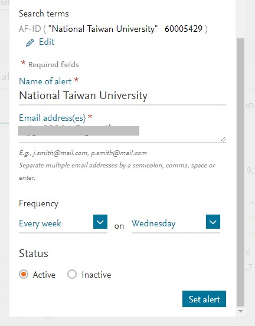Click the Email address(es) label
This screenshot has height=326, width=255.
coord(53,118)
